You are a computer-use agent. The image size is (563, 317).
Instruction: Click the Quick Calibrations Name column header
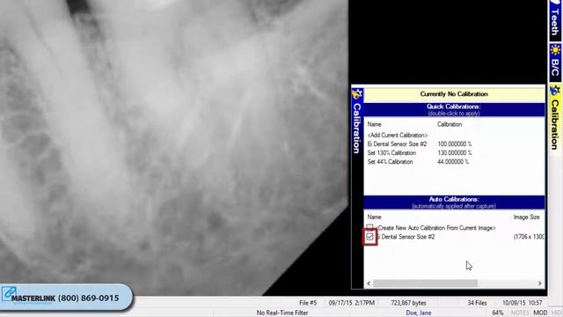374,124
